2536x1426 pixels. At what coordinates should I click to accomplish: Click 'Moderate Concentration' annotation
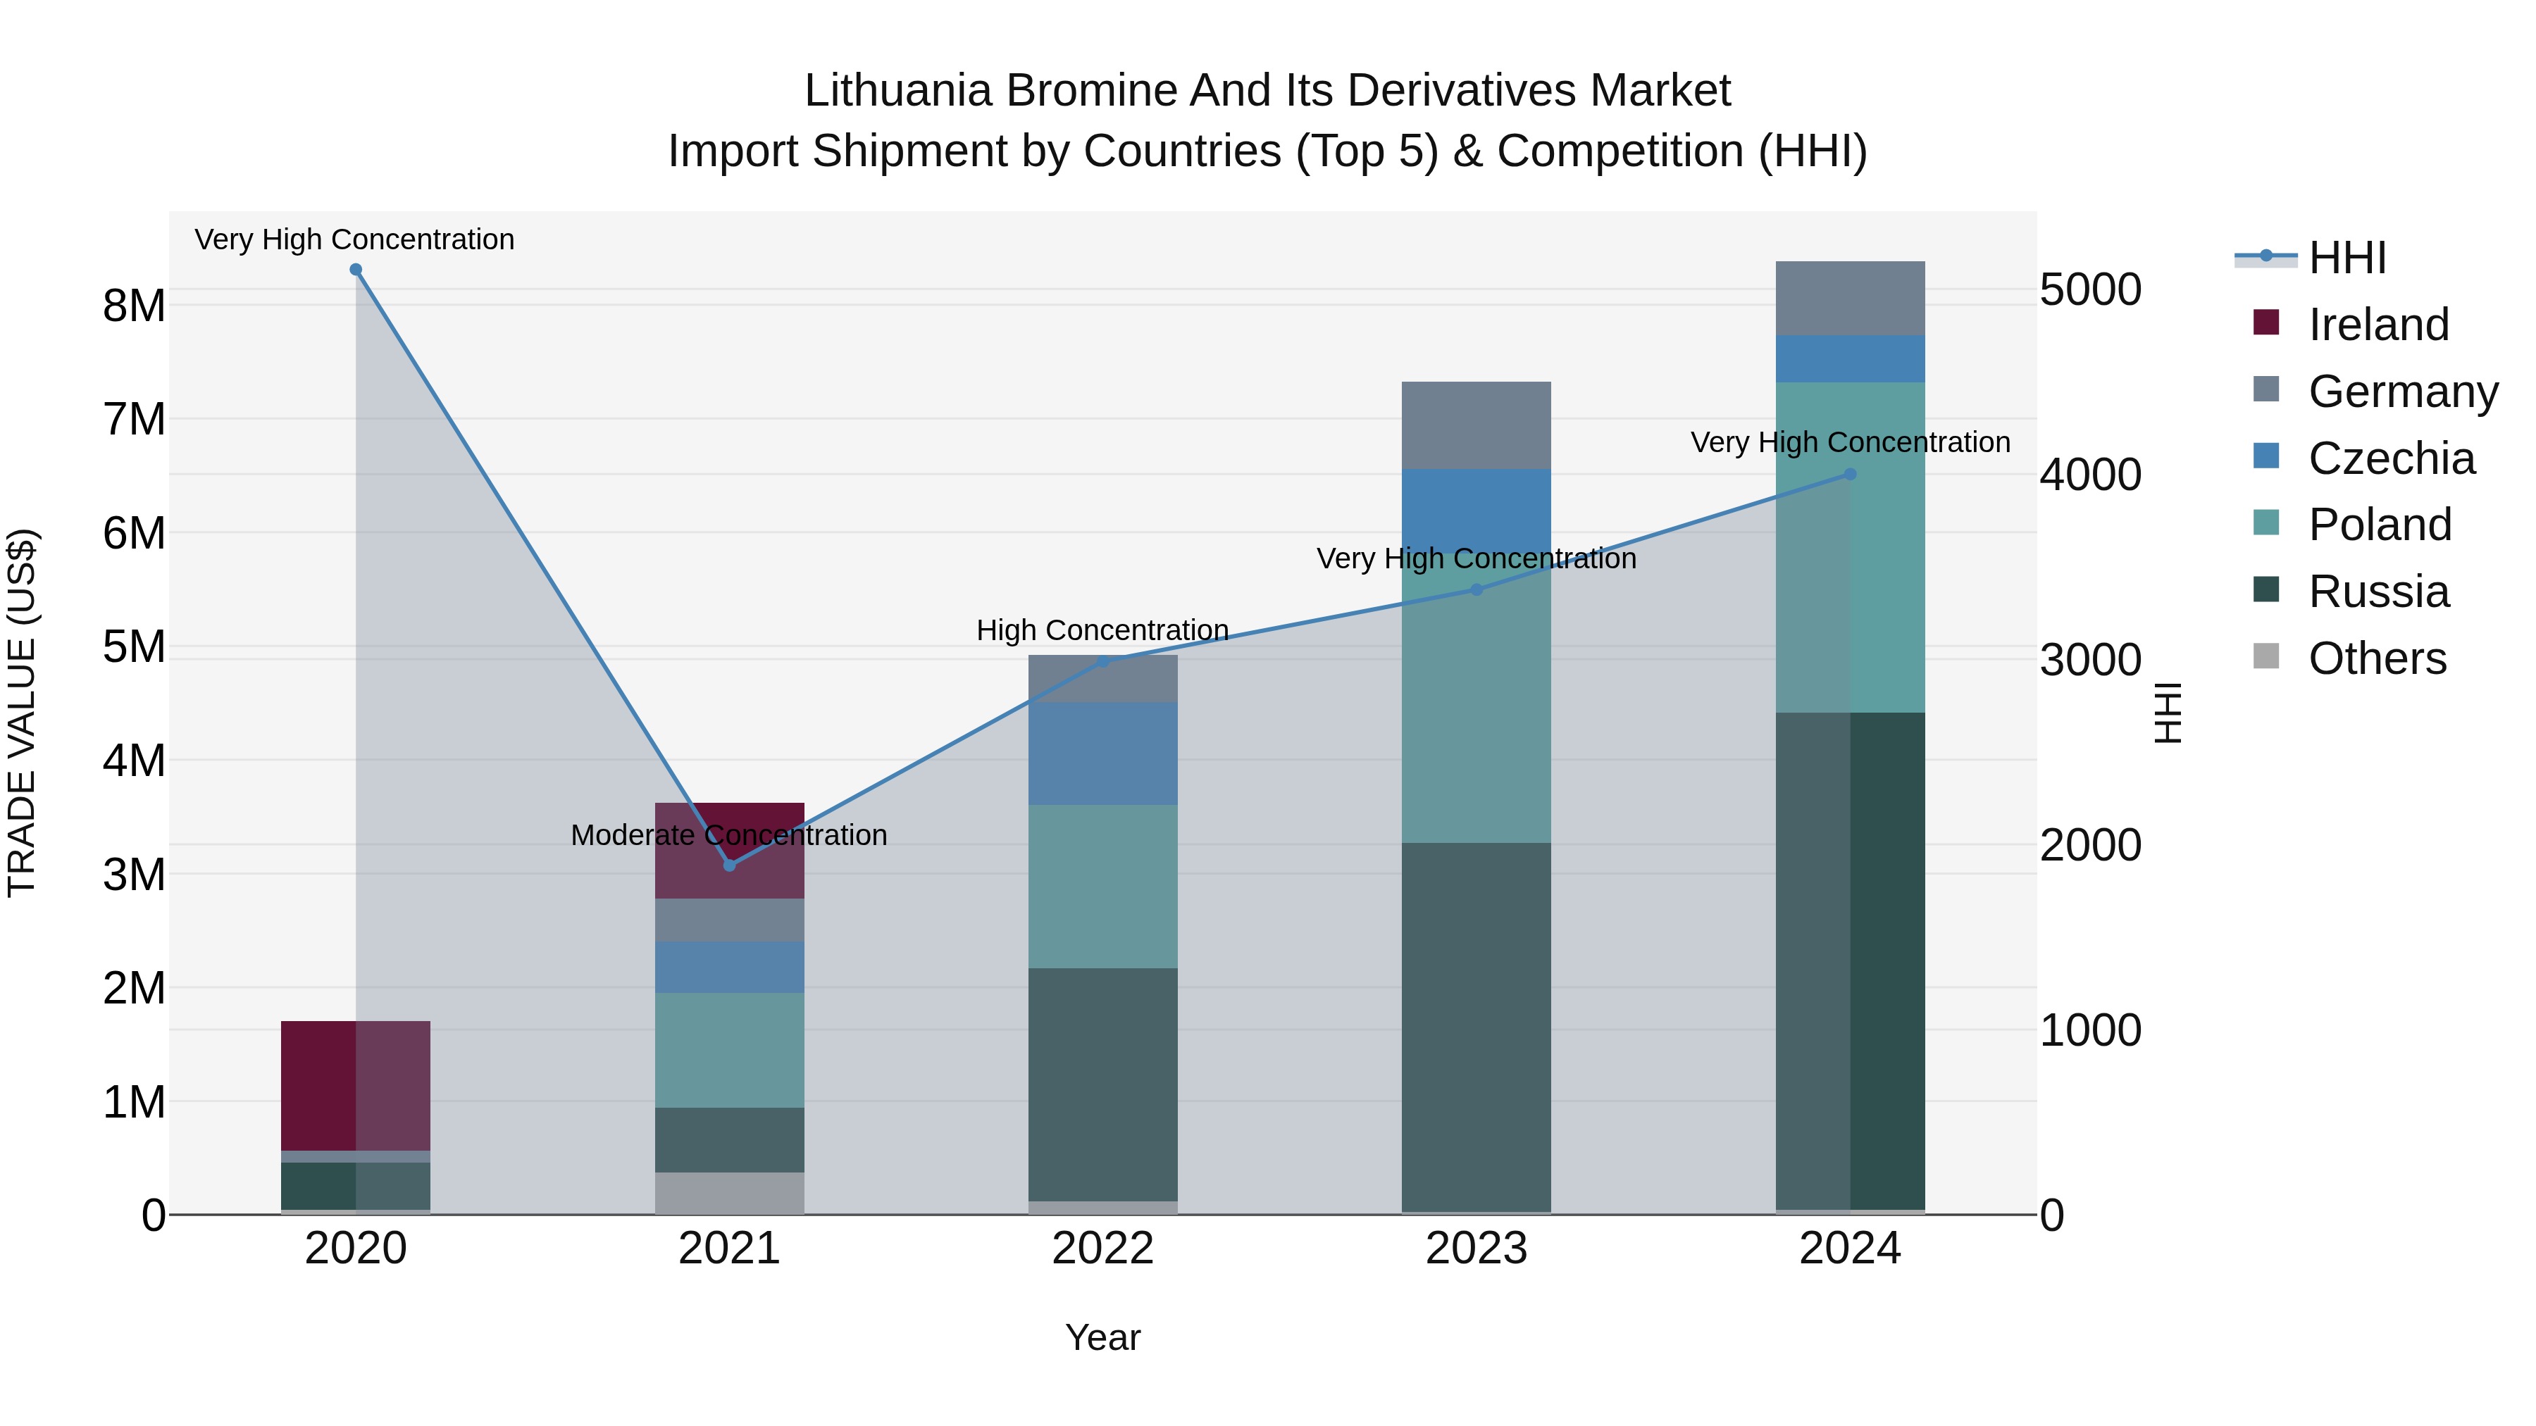click(730, 834)
